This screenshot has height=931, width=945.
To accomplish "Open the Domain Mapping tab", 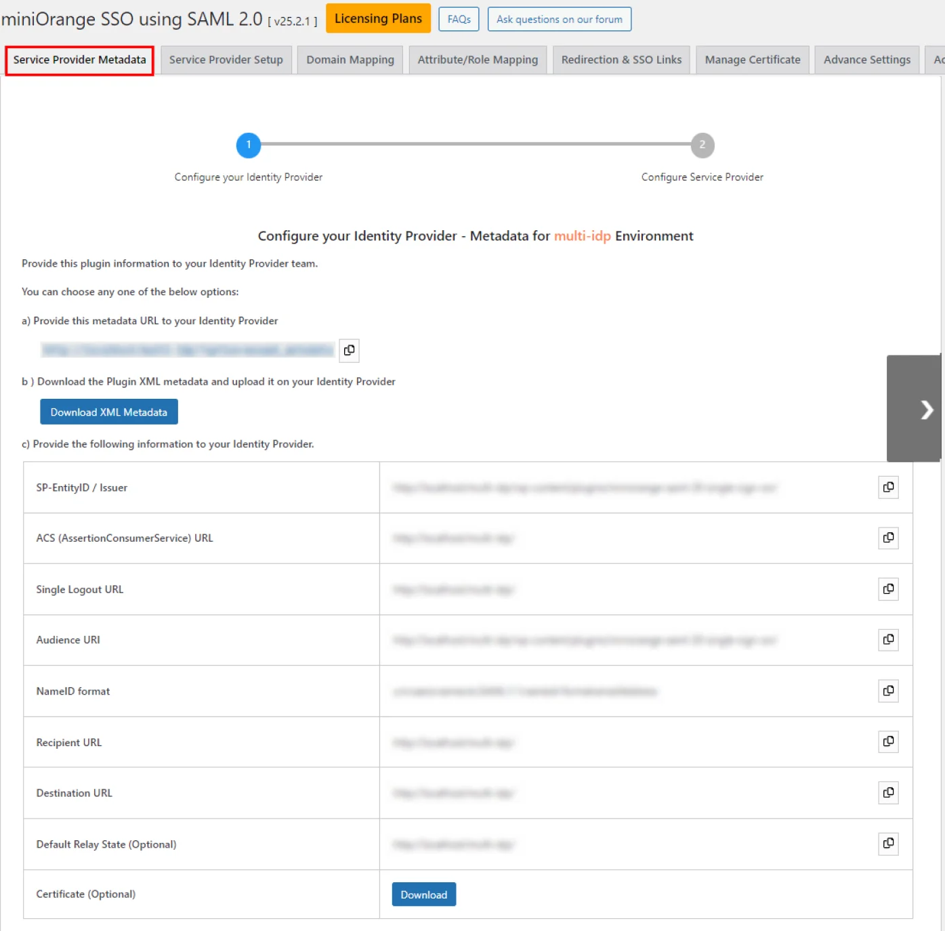I will coord(350,60).
